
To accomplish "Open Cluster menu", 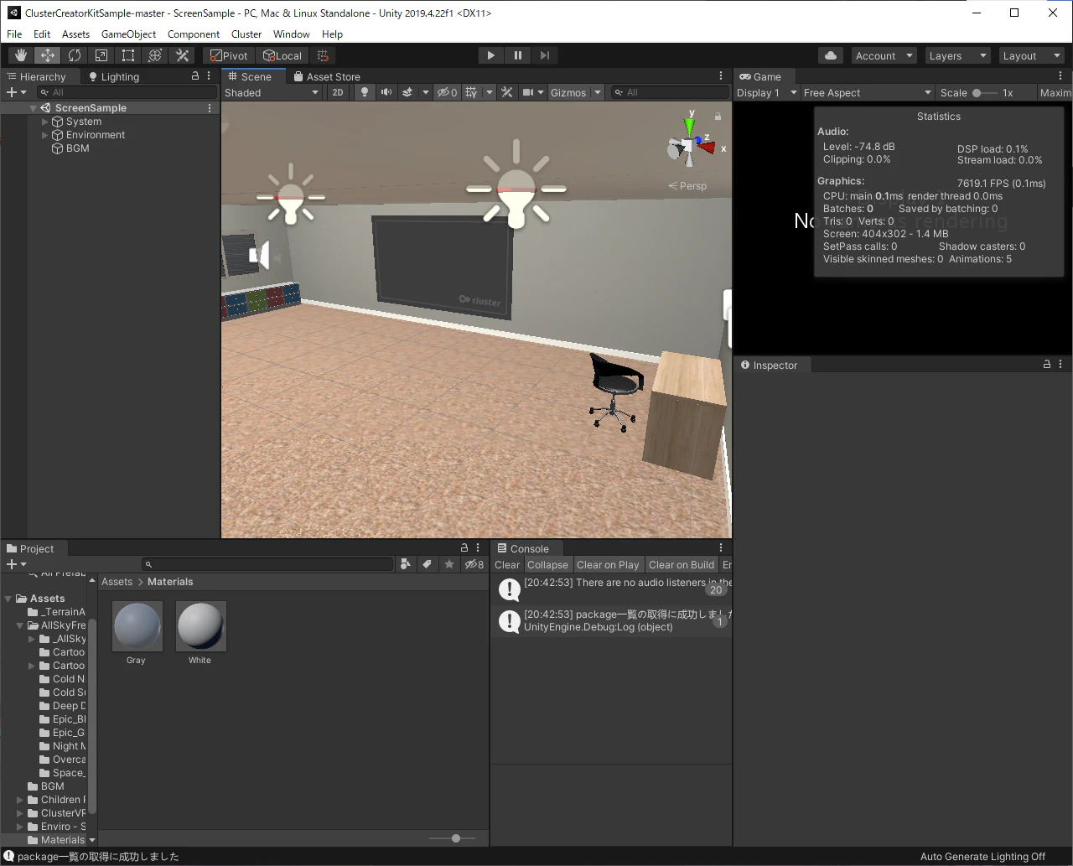I will pos(246,34).
